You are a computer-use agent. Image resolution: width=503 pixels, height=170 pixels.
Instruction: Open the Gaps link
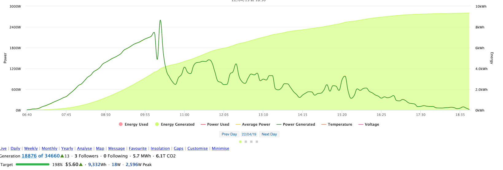178,149
